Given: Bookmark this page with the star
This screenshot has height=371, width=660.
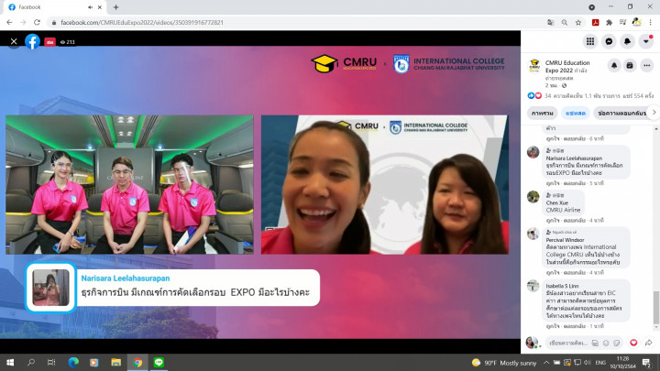Looking at the screenshot, I should click(577, 22).
